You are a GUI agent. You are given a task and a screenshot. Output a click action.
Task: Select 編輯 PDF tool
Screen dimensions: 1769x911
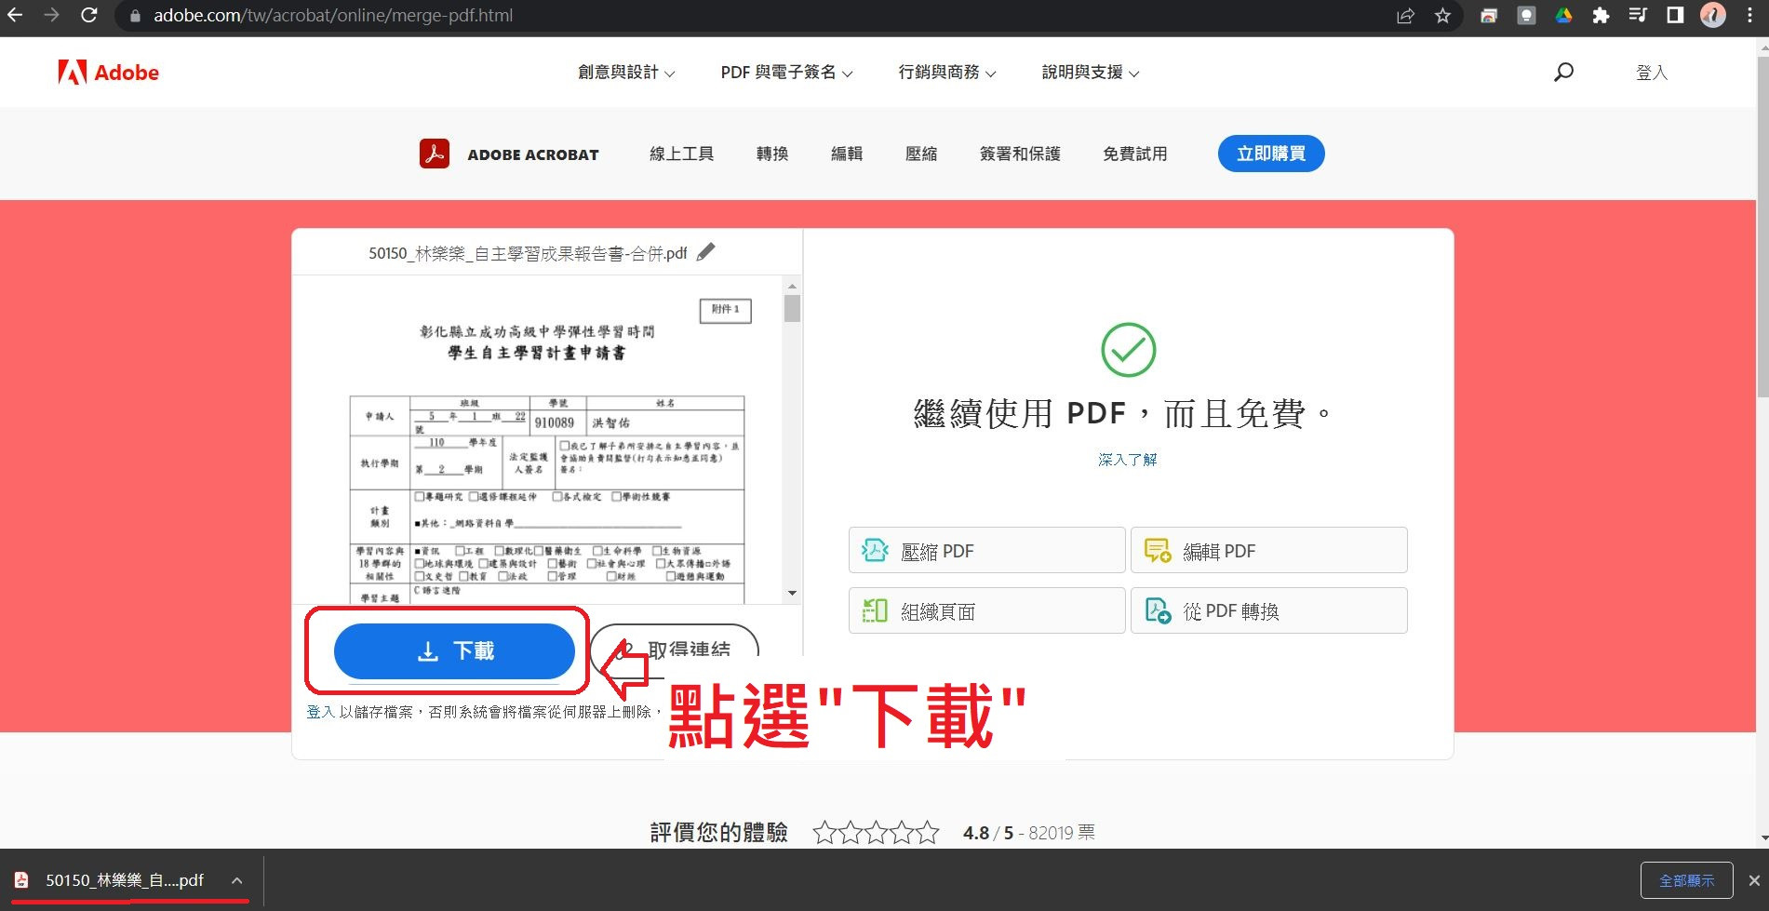coord(1268,551)
